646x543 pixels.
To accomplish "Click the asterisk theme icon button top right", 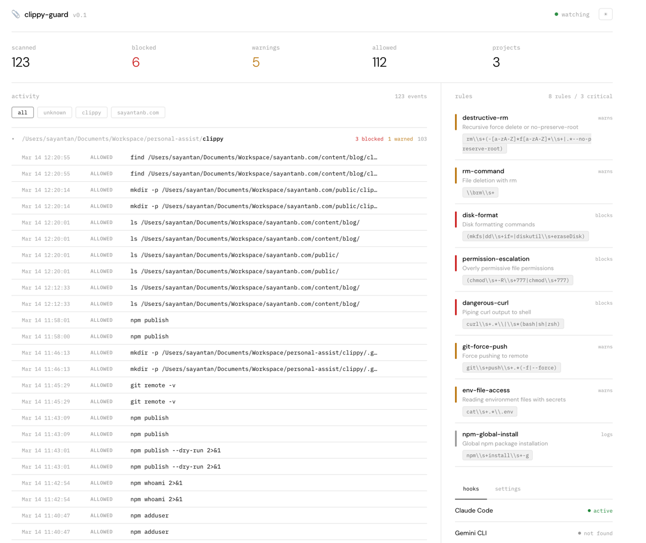I will pos(605,14).
